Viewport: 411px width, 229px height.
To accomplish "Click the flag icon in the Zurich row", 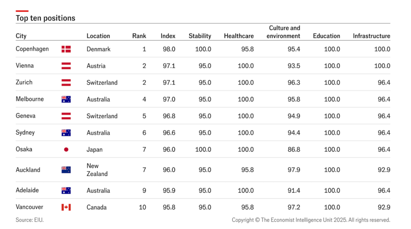I will [66, 82].
